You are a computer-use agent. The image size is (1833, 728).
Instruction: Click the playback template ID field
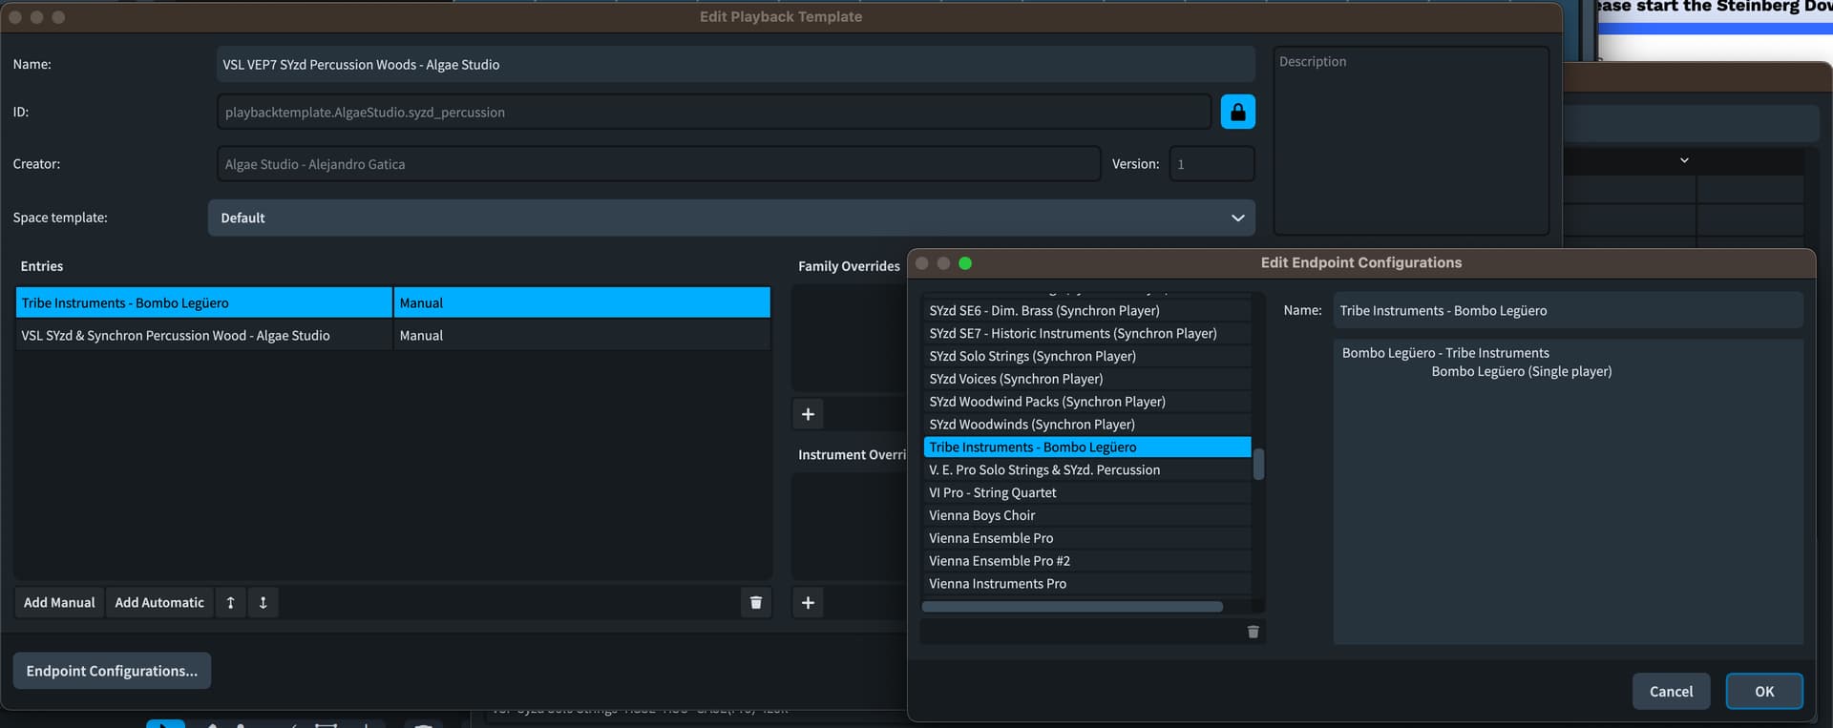pyautogui.click(x=714, y=112)
